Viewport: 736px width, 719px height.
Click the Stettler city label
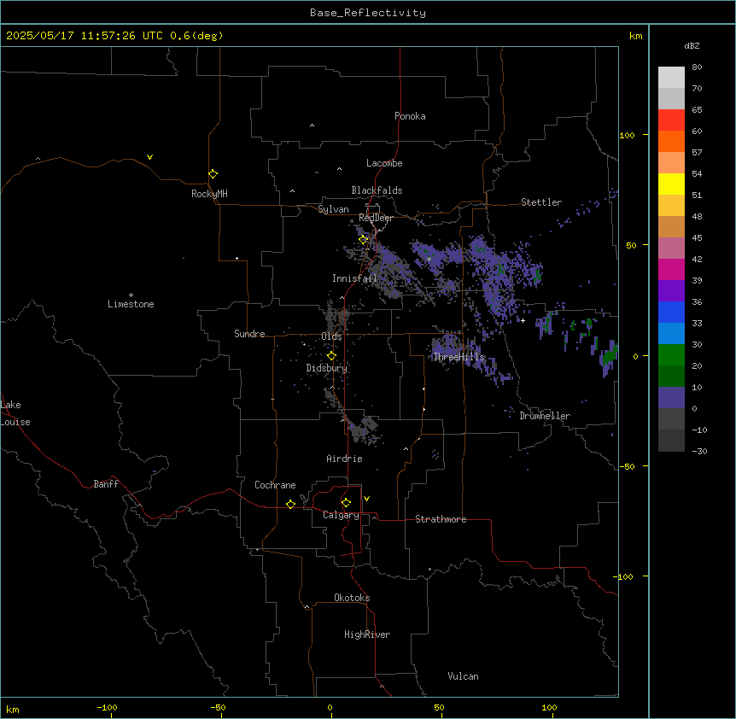[541, 202]
